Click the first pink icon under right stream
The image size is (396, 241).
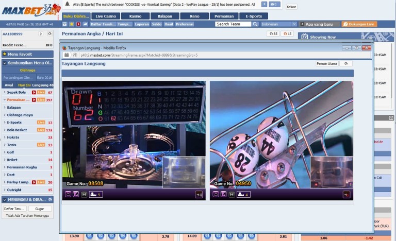tap(215, 194)
